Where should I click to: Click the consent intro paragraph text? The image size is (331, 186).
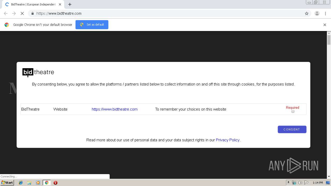pyautogui.click(x=163, y=84)
